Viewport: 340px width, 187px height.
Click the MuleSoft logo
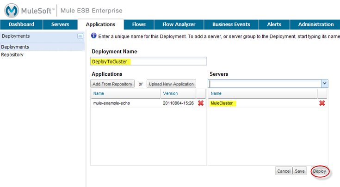[x=12, y=10]
